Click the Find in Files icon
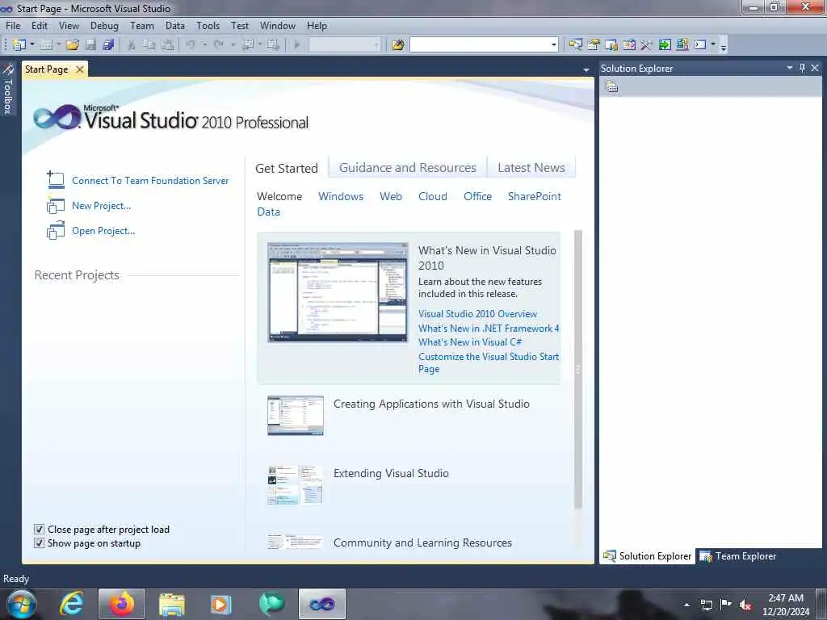Viewport: 827px width, 620px height. 398,45
